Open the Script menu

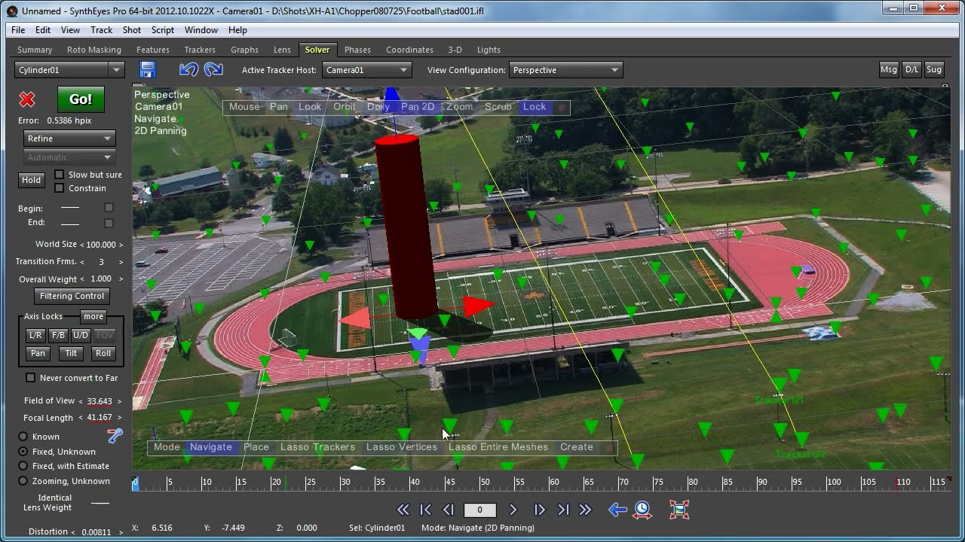pos(163,30)
